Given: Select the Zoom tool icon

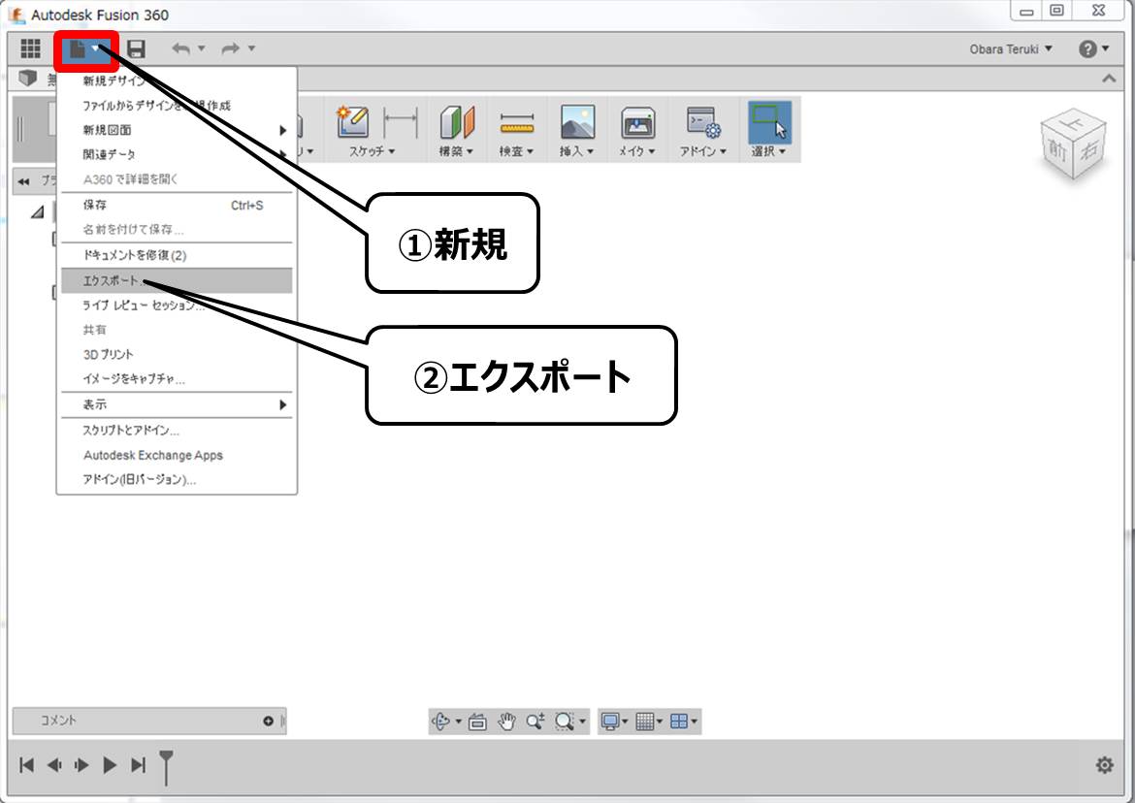Looking at the screenshot, I should point(535,722).
